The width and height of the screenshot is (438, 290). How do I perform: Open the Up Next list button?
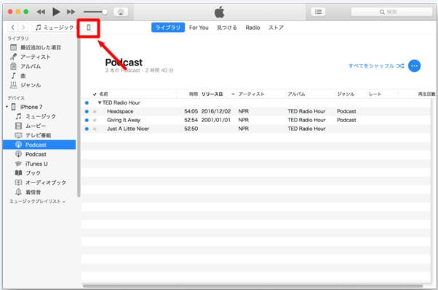(318, 12)
